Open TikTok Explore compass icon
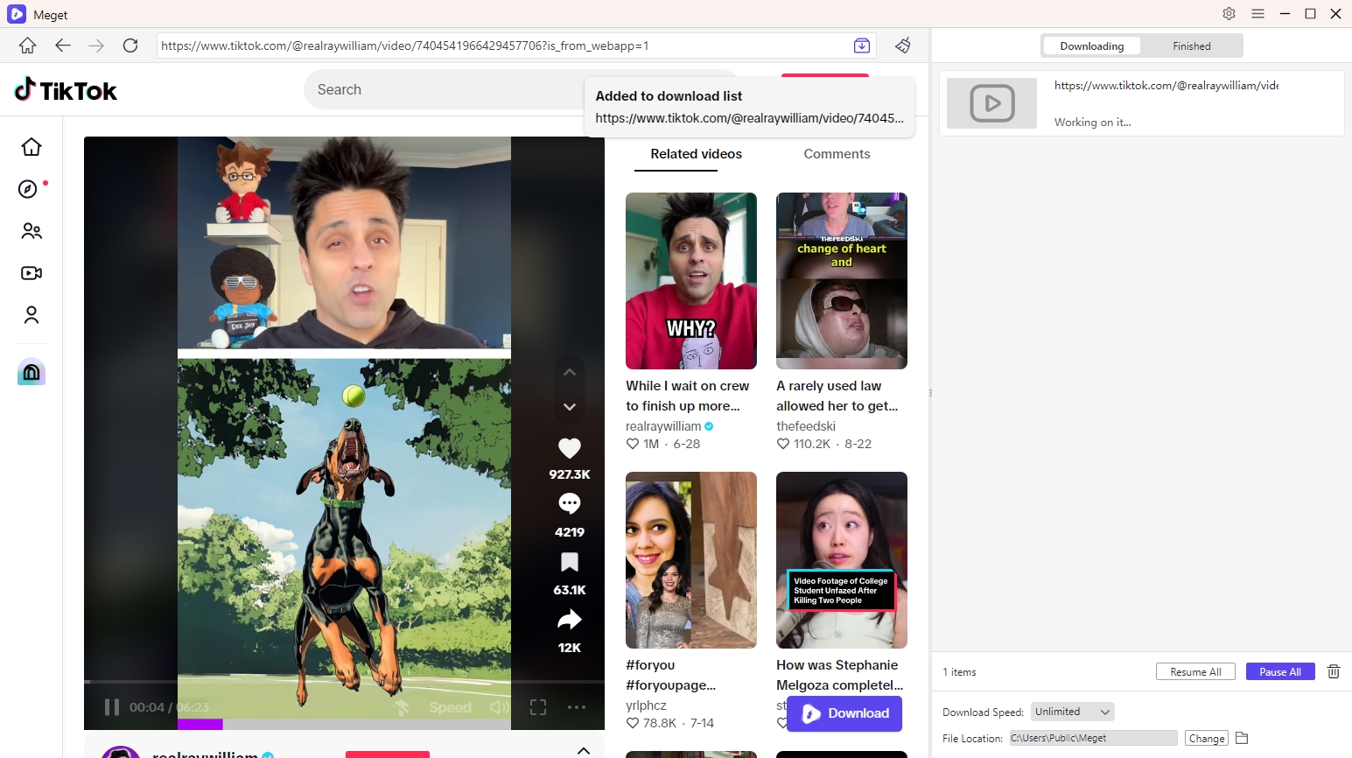Screen dimensions: 1352x758 tap(29, 189)
